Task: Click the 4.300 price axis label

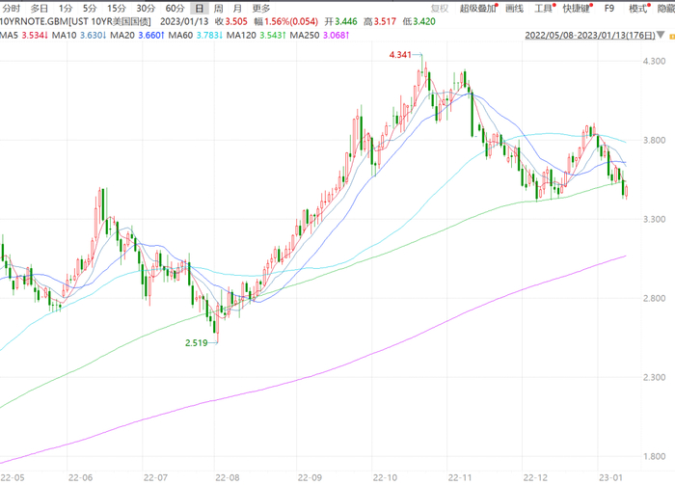Action: click(x=655, y=61)
